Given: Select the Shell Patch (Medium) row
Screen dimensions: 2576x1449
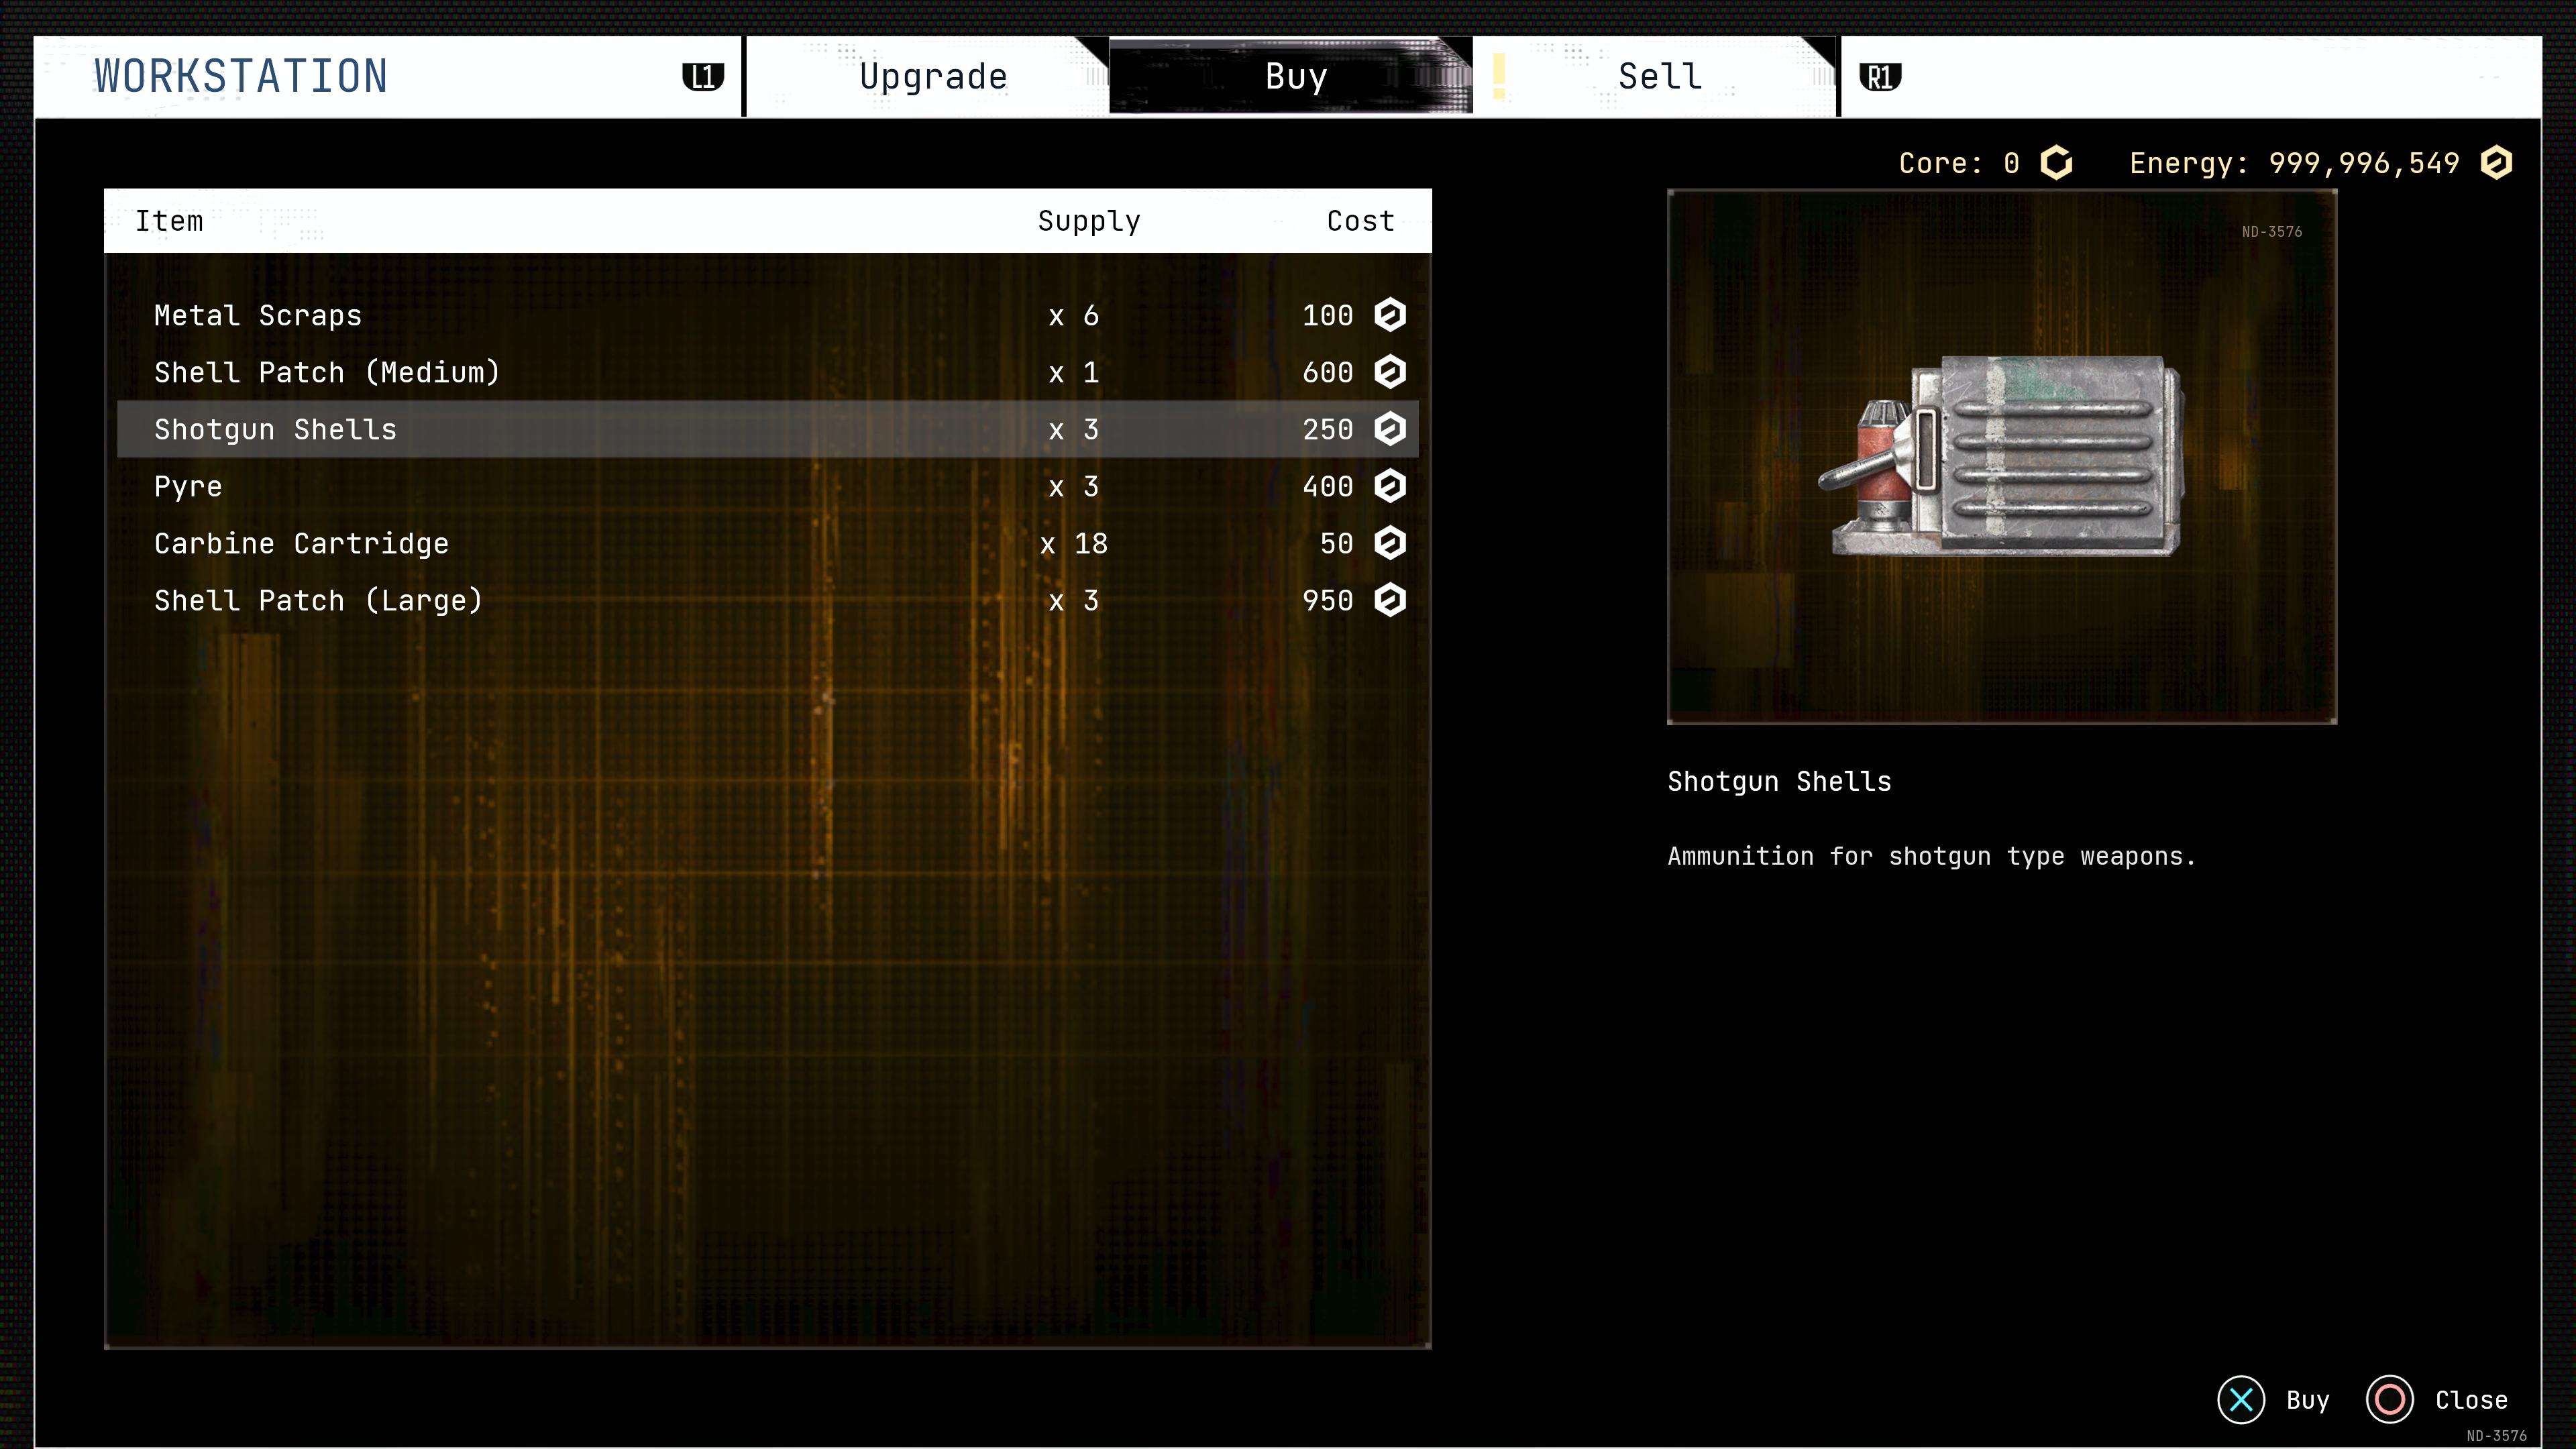Looking at the screenshot, I should pyautogui.click(x=326, y=373).
